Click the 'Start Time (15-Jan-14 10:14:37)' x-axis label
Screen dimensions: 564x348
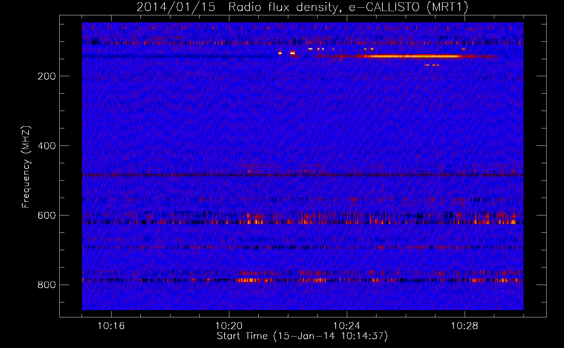302,336
